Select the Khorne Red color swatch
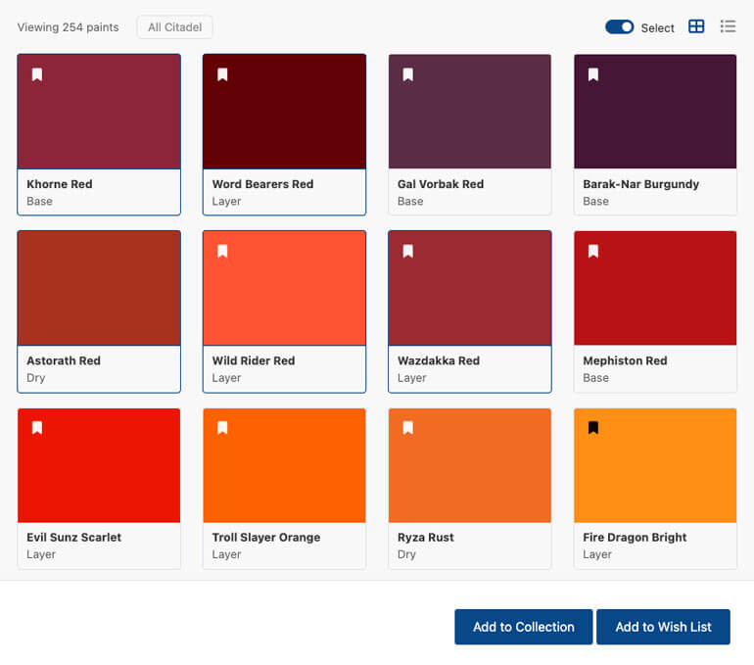The image size is (754, 665). coord(99,112)
